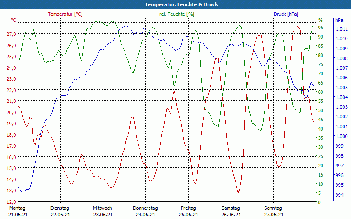Click the '10' humidity axis value
This screenshot has height=219, width=351.
[x=321, y=184]
